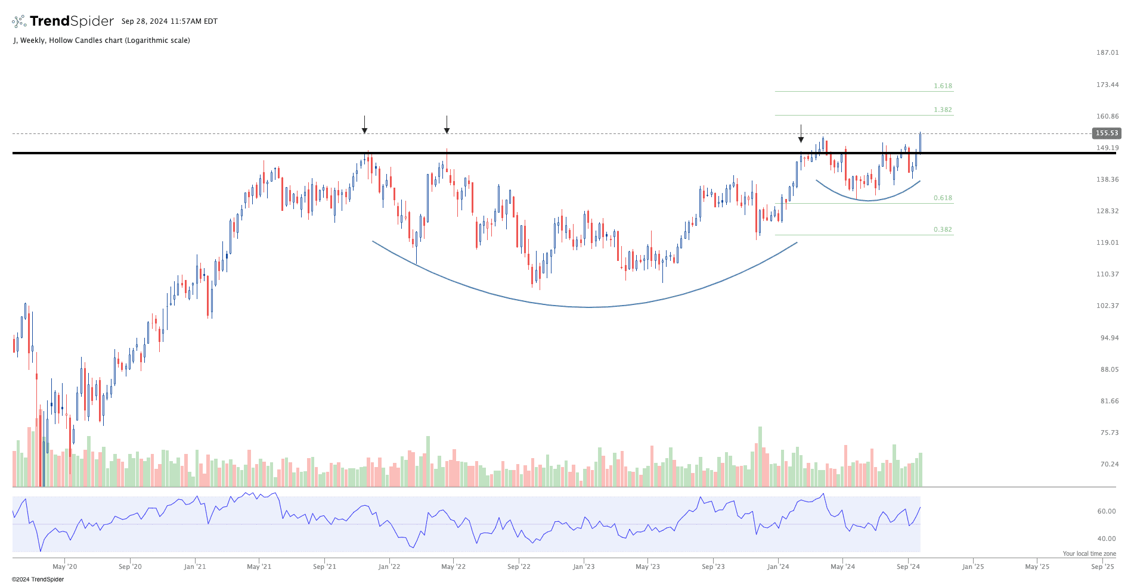Click the 0.618 Fibonacci retracement label
This screenshot has width=1134, height=585.
[x=943, y=198]
